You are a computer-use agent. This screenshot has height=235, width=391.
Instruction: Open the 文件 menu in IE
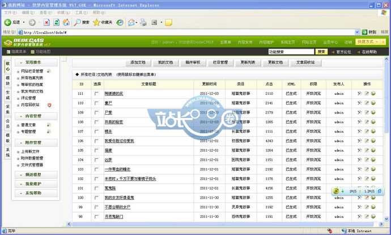[x=10, y=12]
